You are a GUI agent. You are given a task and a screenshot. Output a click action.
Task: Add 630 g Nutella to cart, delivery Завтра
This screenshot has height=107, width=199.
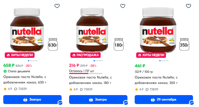(x=32, y=100)
